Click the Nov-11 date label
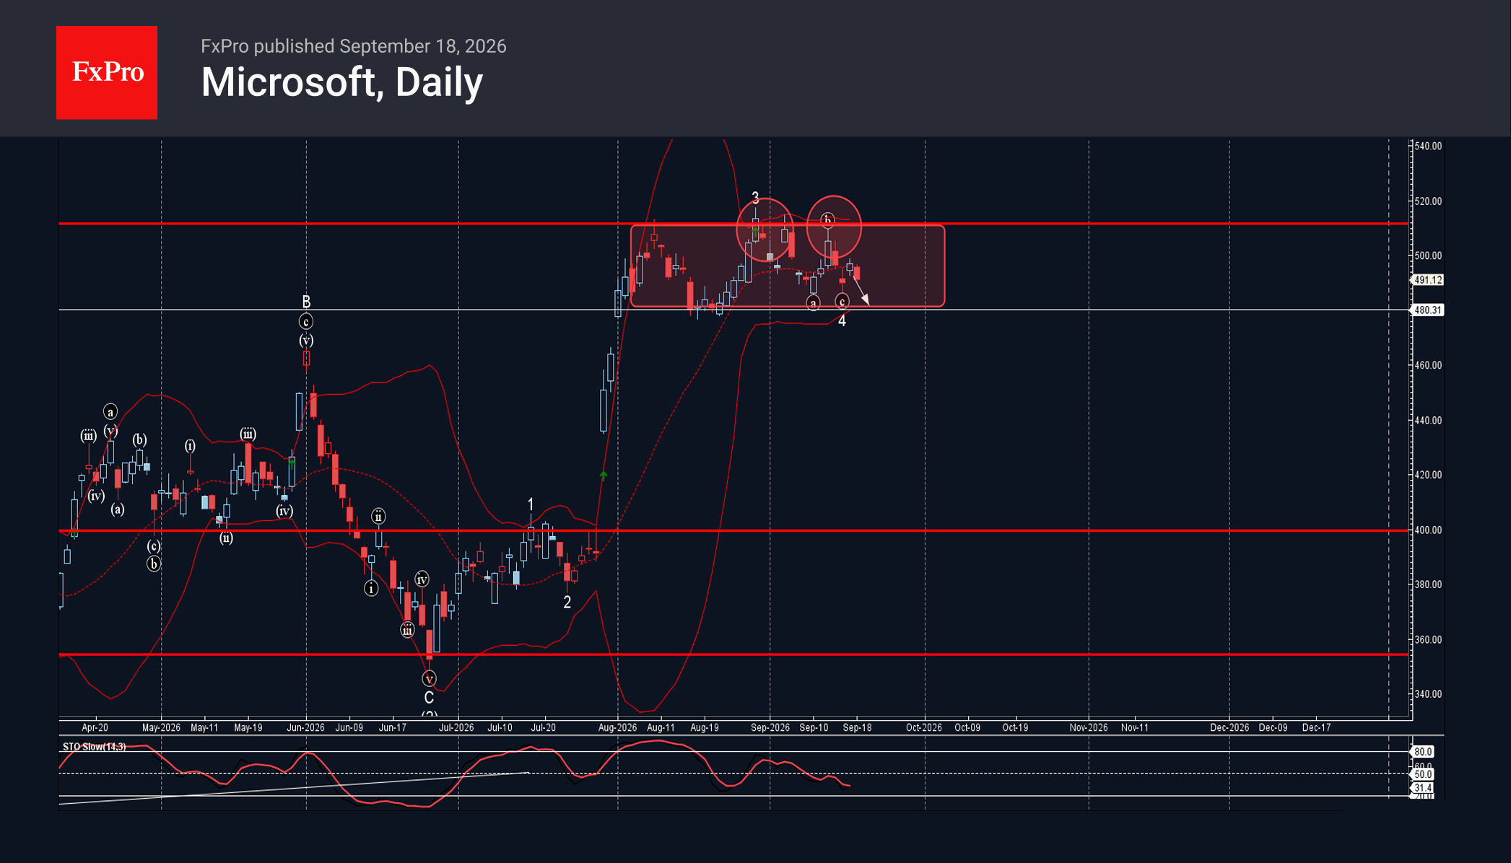1511x863 pixels. pos(1135,728)
